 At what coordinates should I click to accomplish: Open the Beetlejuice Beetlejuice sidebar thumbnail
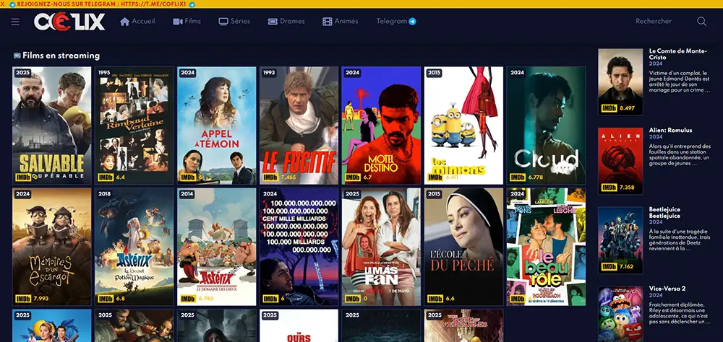coord(620,240)
